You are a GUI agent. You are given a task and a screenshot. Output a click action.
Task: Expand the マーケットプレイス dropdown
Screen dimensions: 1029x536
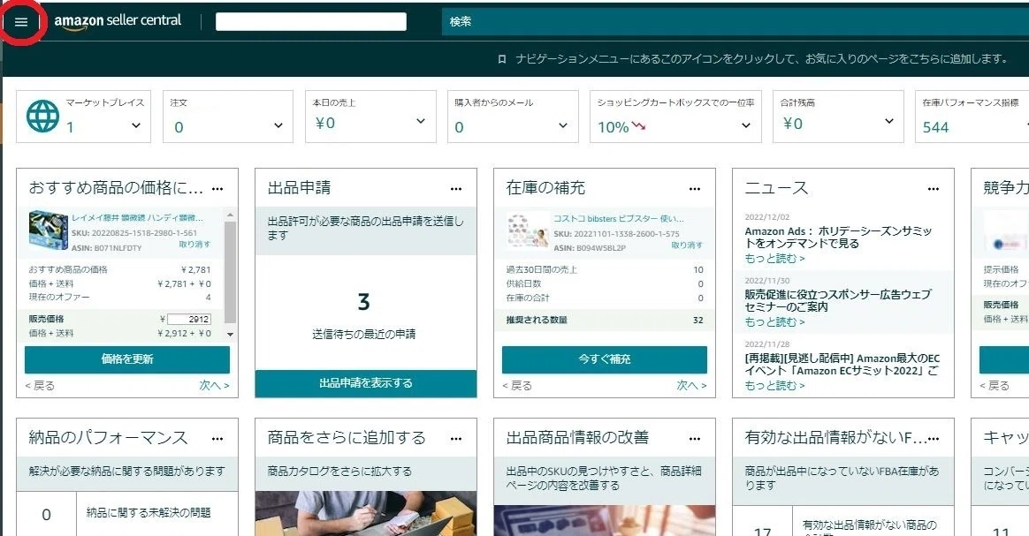click(136, 125)
